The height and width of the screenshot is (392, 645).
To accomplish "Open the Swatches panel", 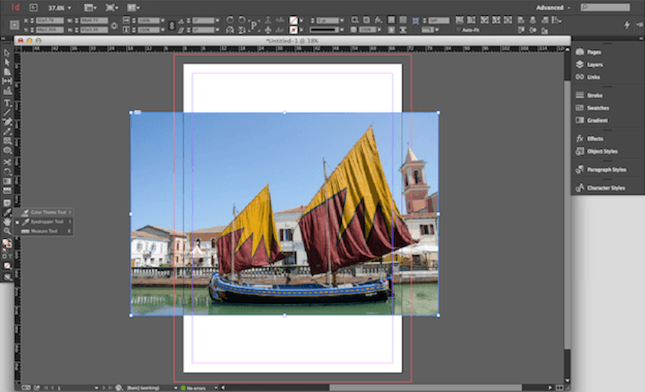I will click(x=598, y=108).
